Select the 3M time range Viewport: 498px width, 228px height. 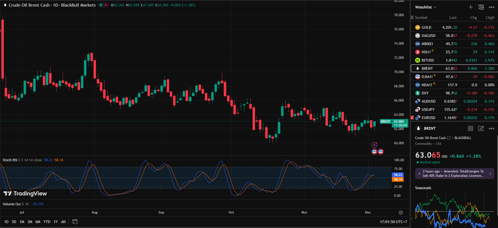coord(30,222)
